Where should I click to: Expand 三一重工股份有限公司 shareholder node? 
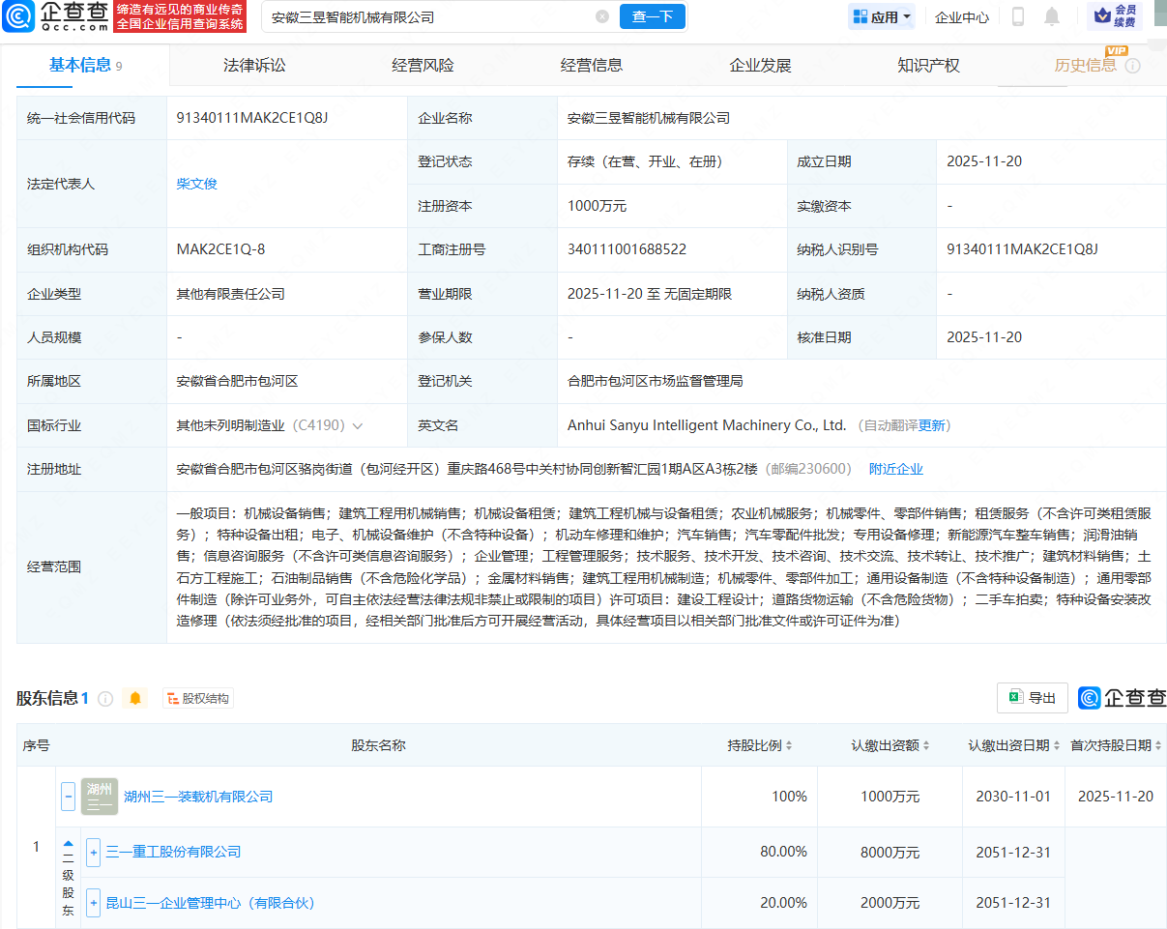[x=92, y=852]
